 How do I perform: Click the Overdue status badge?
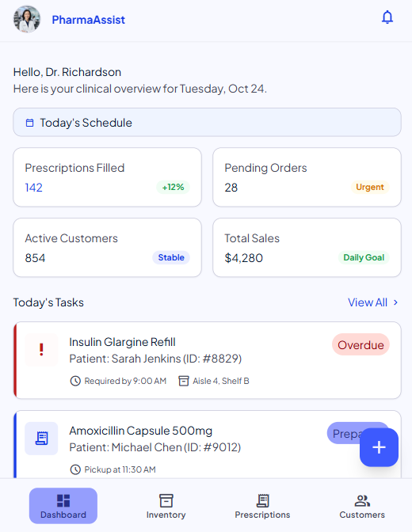360,344
